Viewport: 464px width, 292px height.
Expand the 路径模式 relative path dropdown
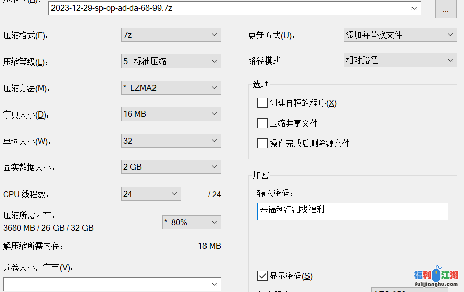tap(400, 60)
